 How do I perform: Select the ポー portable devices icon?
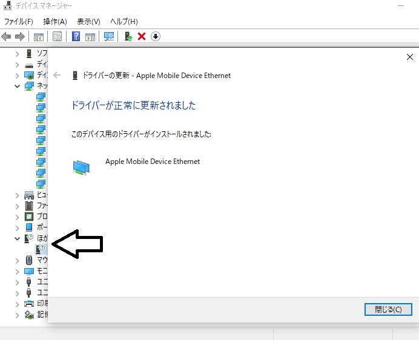29,227
